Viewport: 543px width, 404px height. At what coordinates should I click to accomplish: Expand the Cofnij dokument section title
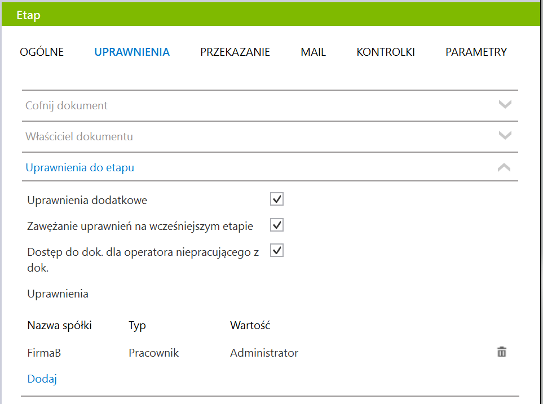pos(67,105)
